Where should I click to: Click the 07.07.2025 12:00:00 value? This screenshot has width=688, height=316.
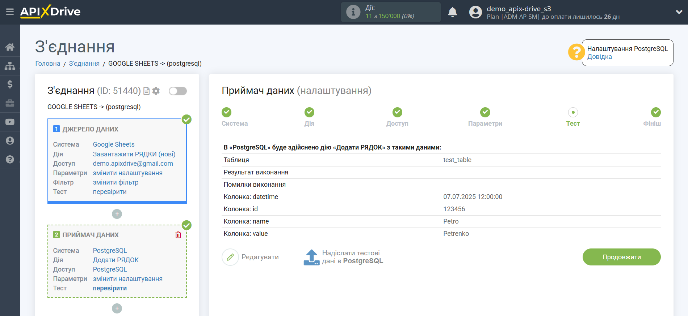click(473, 197)
